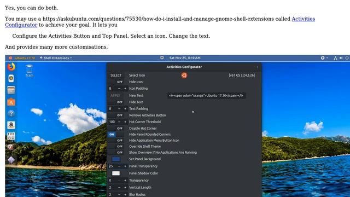Toggle the Remove Activities Button switch
Viewport: 350px width, 197px height.
click(x=116, y=115)
